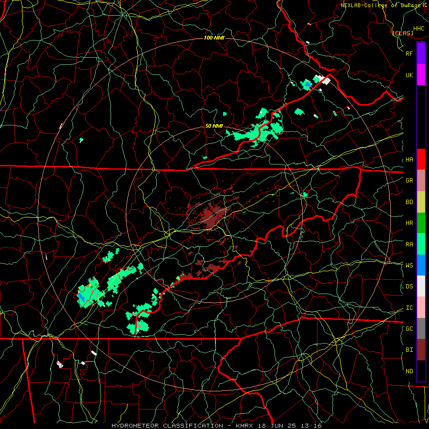
Task: Click the RF legend label
Action: [x=409, y=53]
